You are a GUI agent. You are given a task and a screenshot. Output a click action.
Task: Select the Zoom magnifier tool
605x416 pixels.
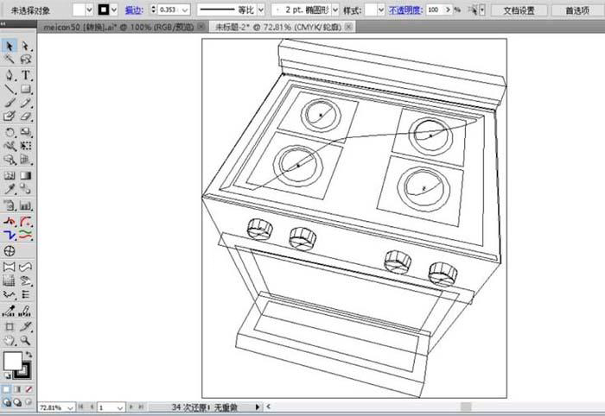click(26, 341)
